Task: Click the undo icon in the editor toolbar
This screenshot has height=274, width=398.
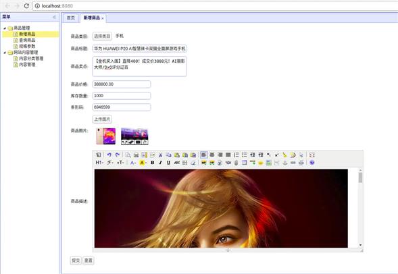Action: pos(109,155)
